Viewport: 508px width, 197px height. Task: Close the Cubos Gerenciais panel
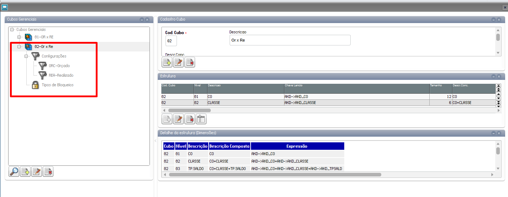[x=147, y=20]
